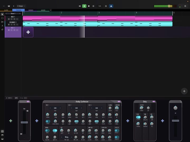Switch to the TRACKS tab

[18, 10]
